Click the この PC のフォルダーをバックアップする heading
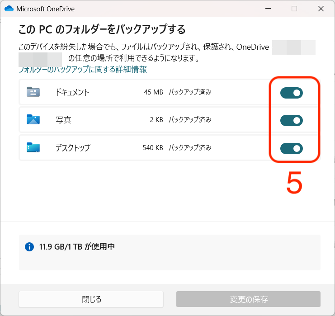 (102, 29)
